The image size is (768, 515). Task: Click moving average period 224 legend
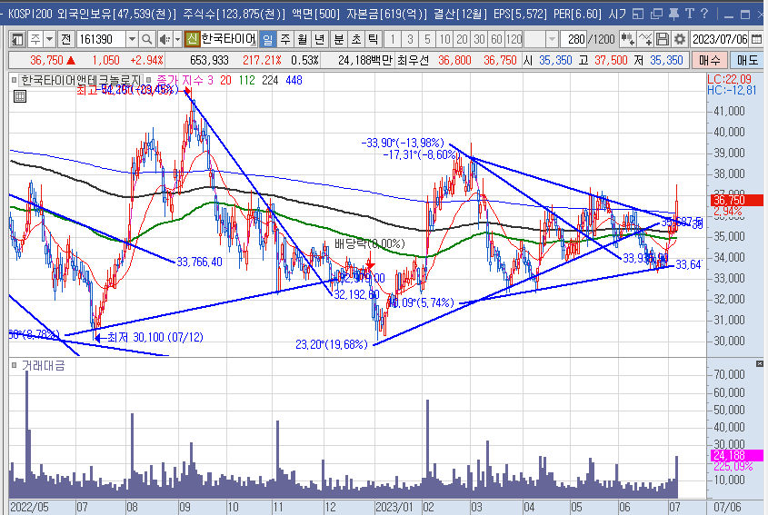pos(270,80)
